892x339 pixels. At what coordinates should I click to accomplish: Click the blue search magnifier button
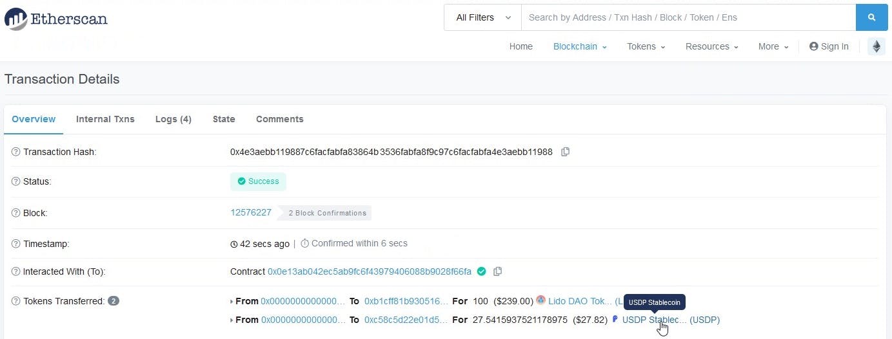[x=871, y=17]
